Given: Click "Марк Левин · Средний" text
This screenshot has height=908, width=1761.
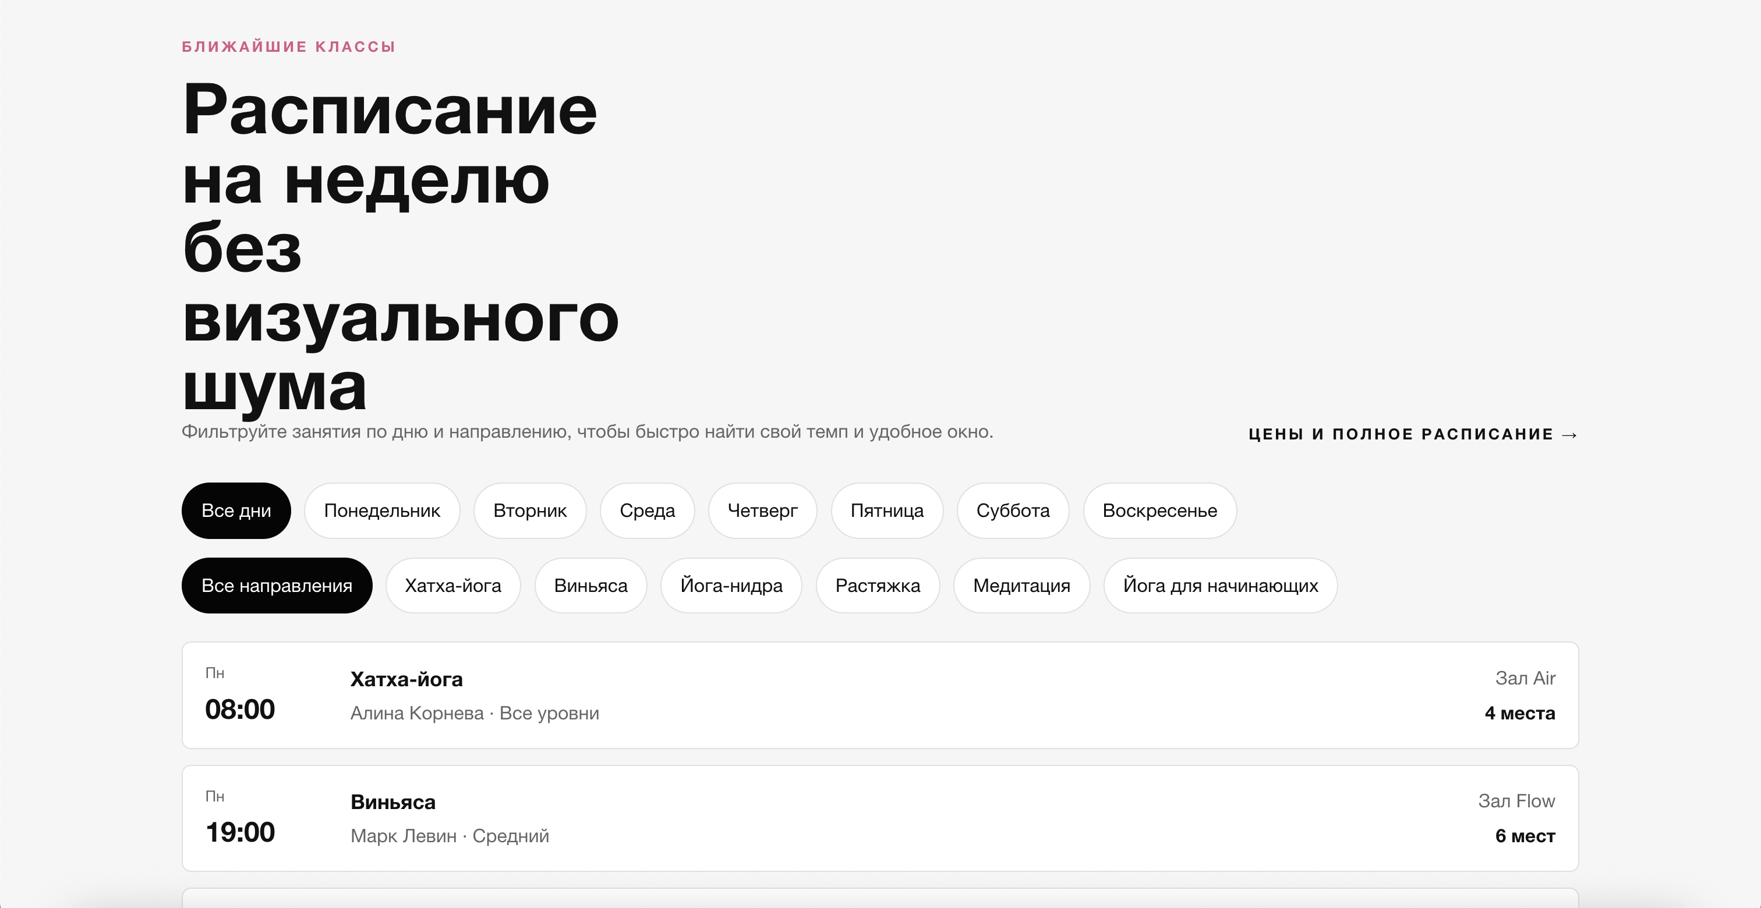Looking at the screenshot, I should [x=449, y=836].
